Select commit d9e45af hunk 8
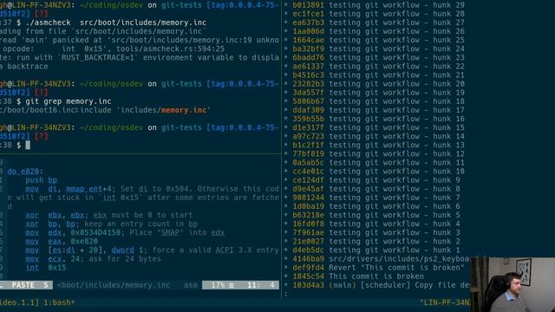This screenshot has width=555, height=312. click(376, 189)
